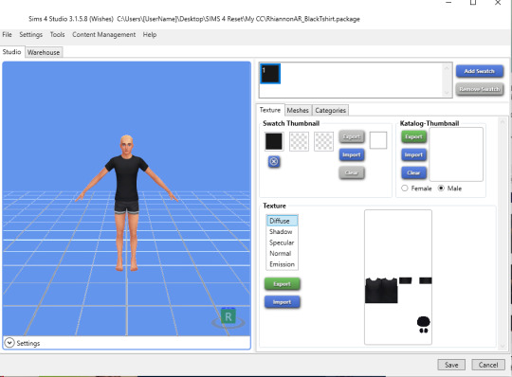The height and width of the screenshot is (377, 512).
Task: Switch to the Meshes tab
Action: point(298,110)
